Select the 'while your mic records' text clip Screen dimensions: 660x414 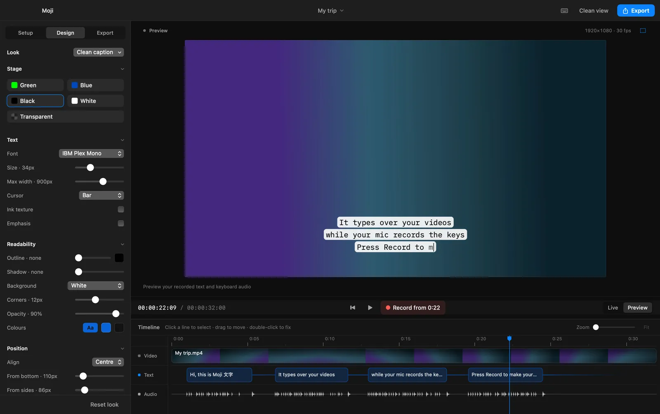click(407, 375)
